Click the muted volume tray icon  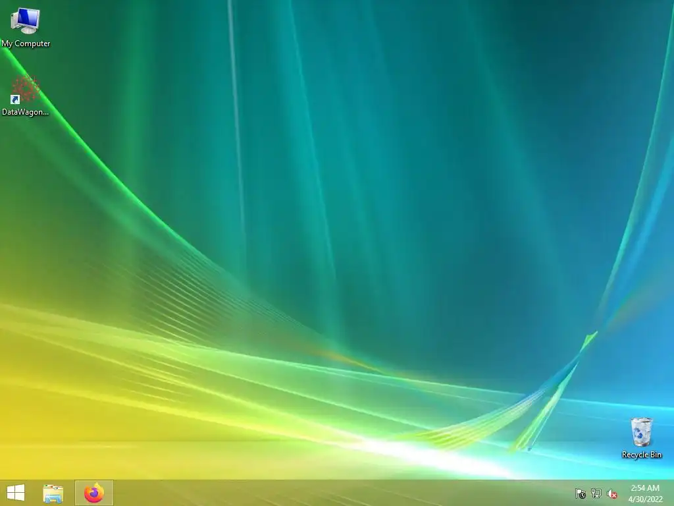612,493
